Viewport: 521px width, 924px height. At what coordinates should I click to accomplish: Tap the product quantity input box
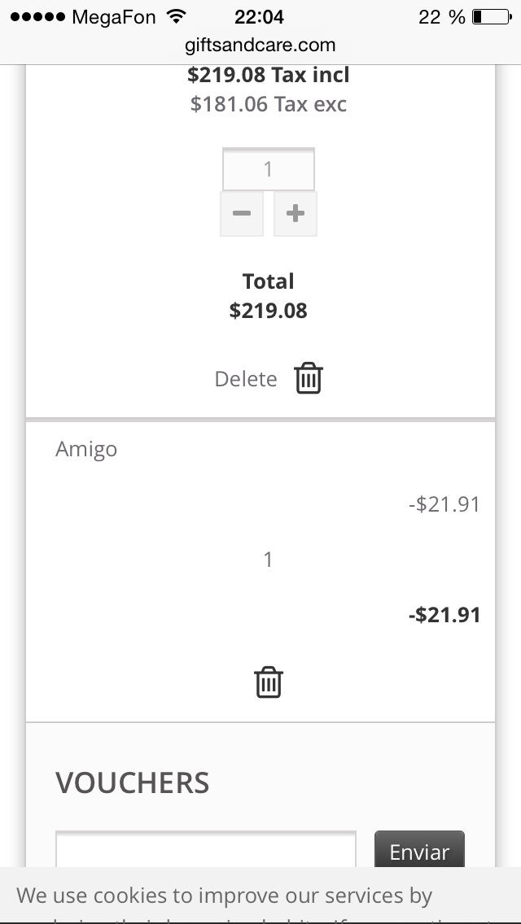click(x=269, y=169)
